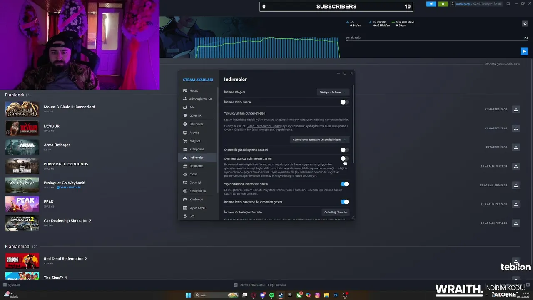Open Güncelleme zamanını Steam belirlesin dropdown
533x300 pixels.
(x=319, y=140)
